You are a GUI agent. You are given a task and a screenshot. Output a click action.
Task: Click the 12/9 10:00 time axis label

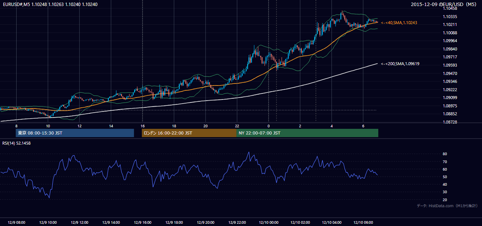(x=48, y=223)
